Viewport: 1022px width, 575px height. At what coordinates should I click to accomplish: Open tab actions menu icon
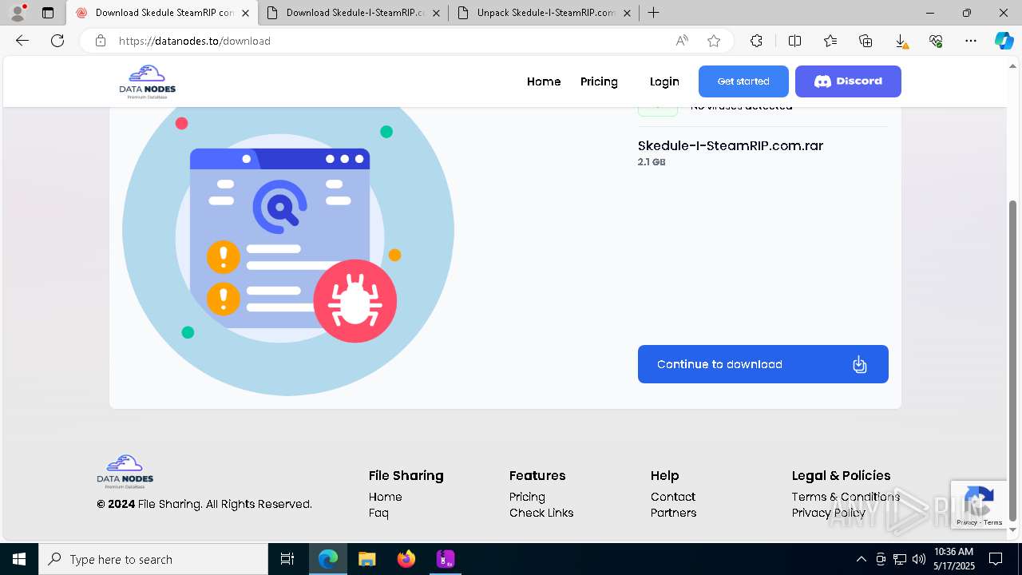tap(48, 13)
